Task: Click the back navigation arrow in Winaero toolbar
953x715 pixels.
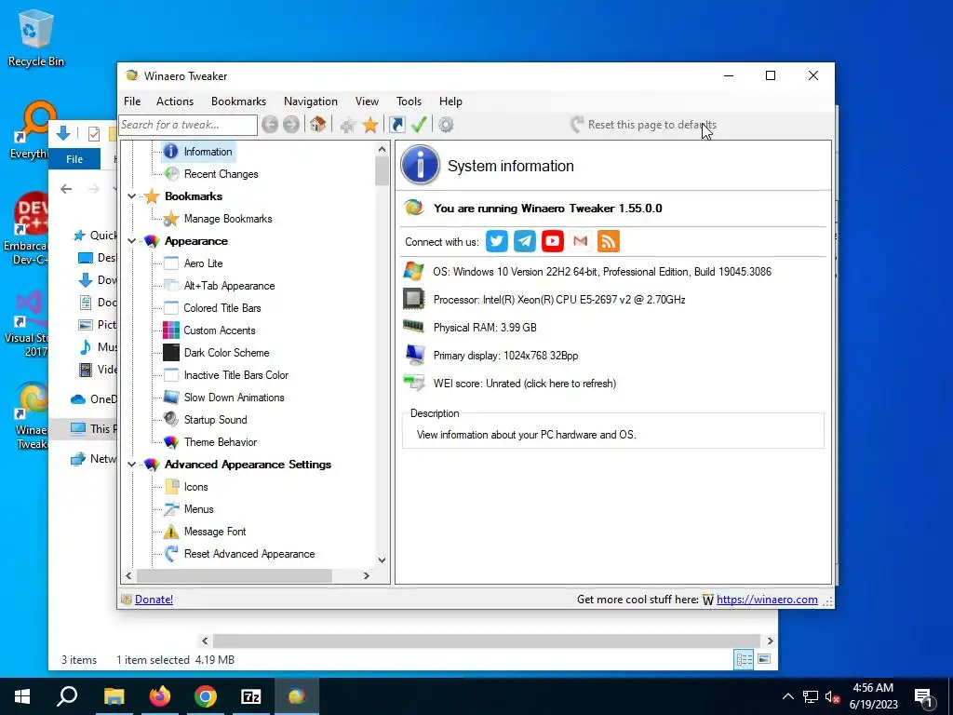Action: click(x=270, y=125)
